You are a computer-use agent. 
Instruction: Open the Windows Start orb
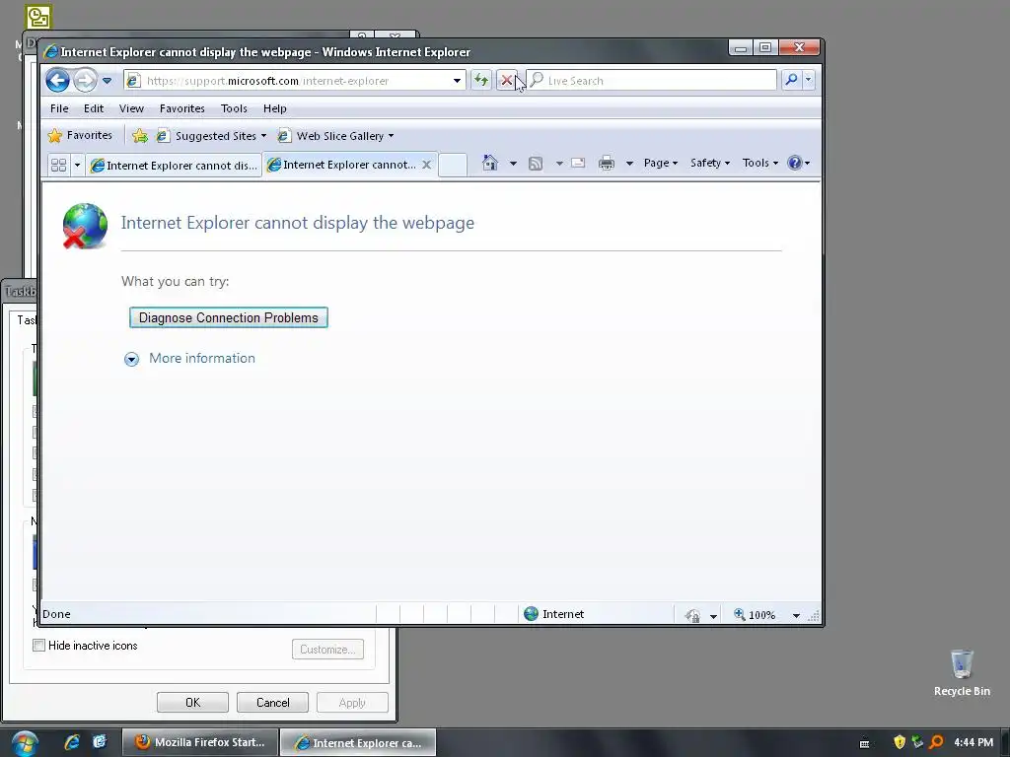pos(25,743)
